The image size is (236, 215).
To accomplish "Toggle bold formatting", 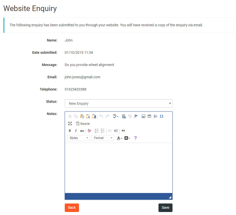I will pyautogui.click(x=70, y=131).
